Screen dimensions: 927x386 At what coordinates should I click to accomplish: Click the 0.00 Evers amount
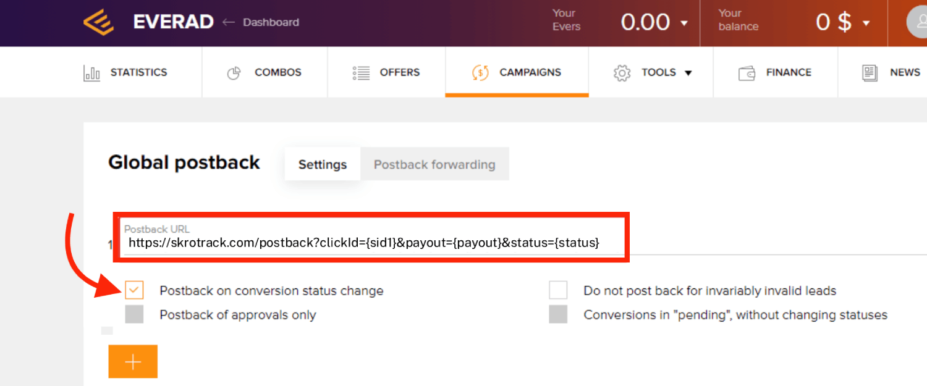pos(646,23)
